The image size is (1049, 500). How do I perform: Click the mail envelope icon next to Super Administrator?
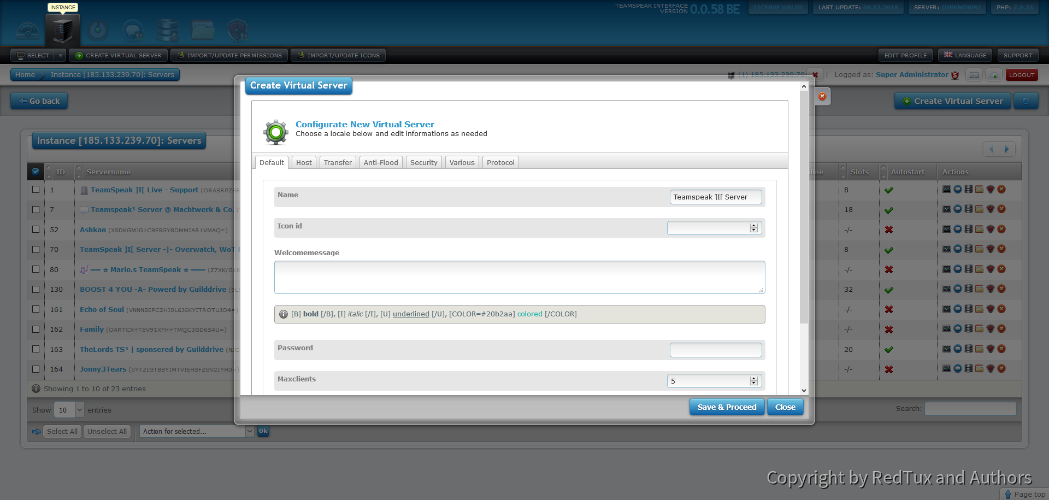(x=974, y=75)
